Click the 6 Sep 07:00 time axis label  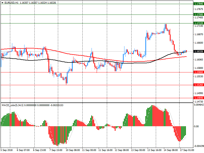23,150
